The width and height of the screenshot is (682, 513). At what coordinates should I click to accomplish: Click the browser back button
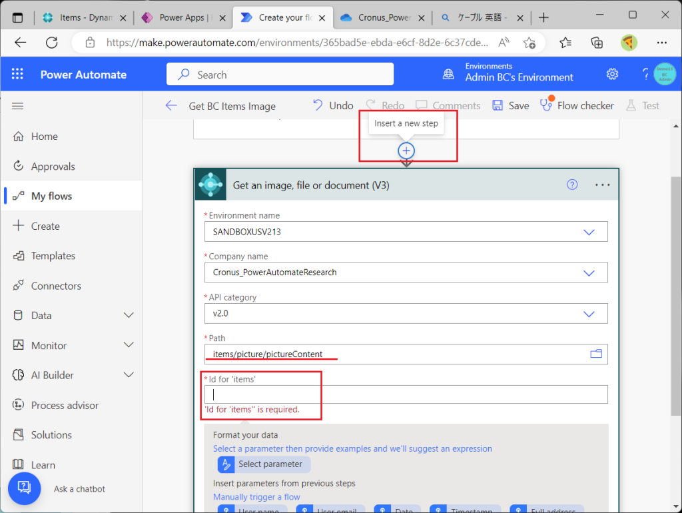(21, 43)
